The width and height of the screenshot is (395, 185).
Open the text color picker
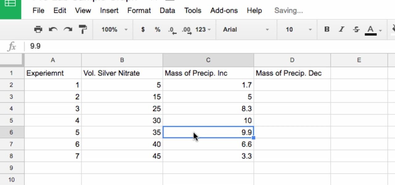point(371,30)
